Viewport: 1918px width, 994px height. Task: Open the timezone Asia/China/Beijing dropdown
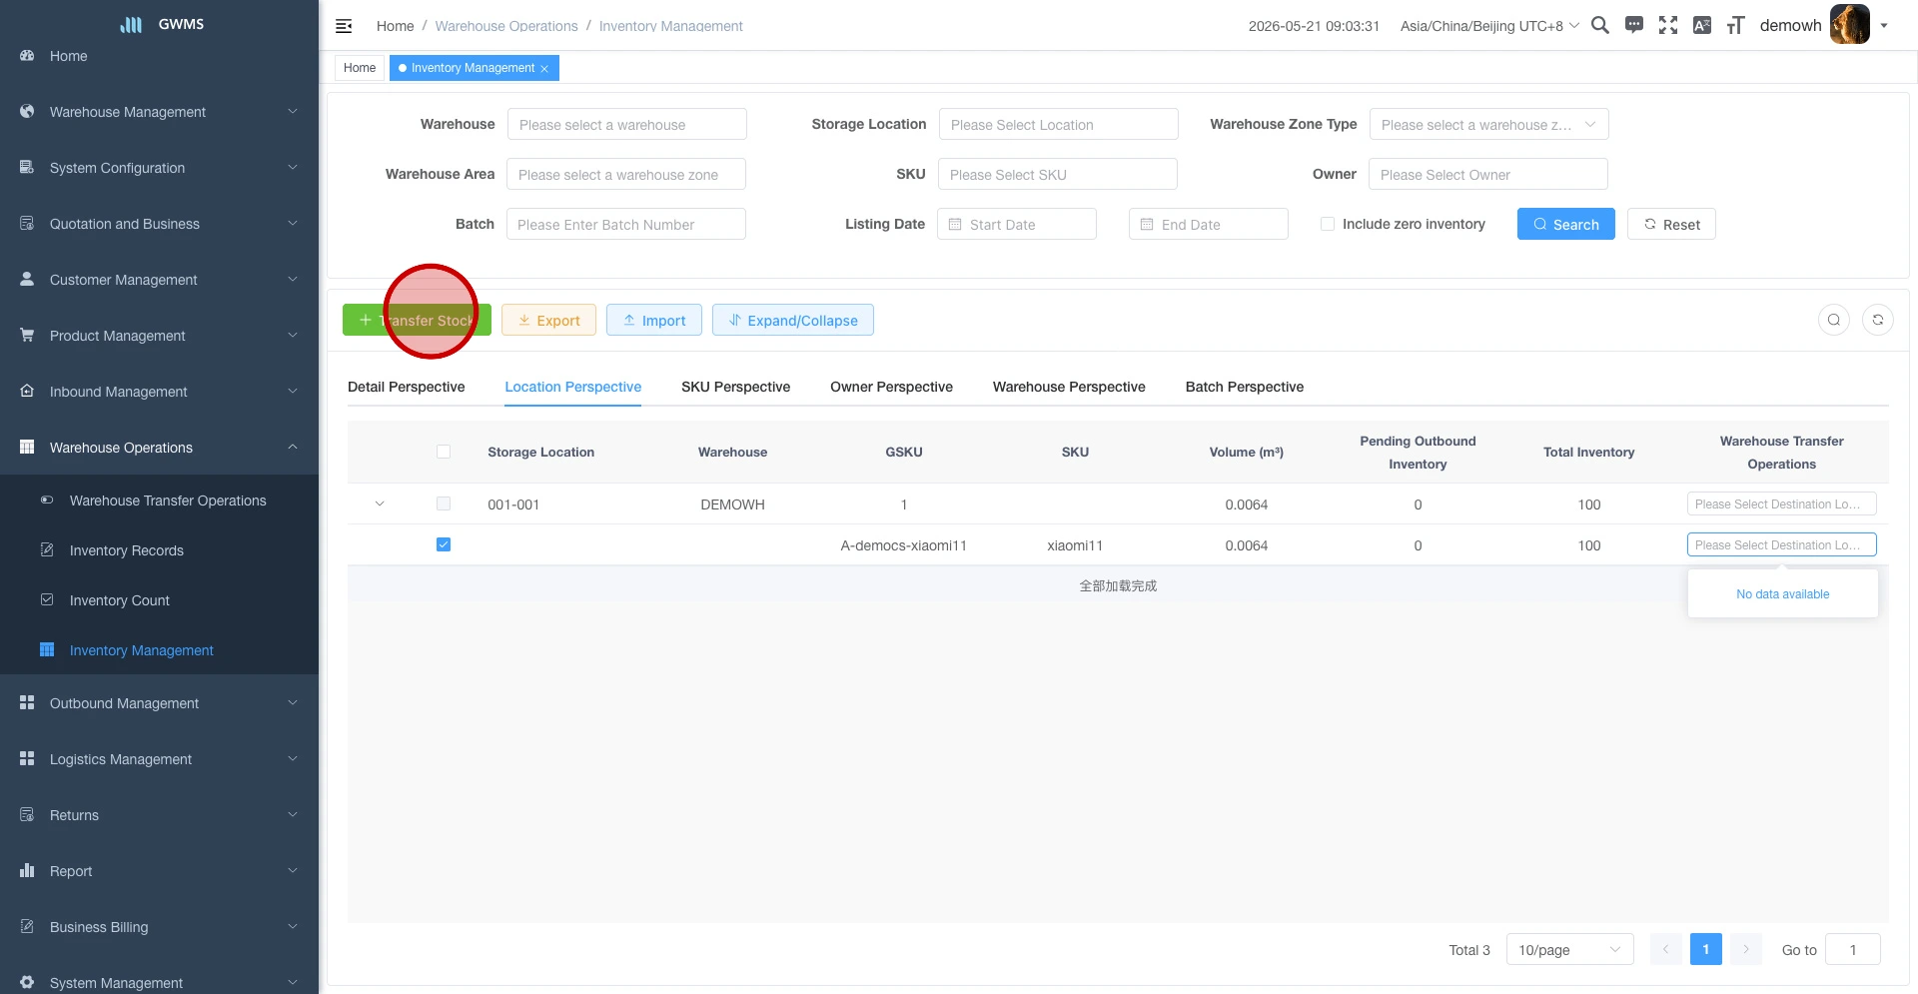tap(1489, 26)
